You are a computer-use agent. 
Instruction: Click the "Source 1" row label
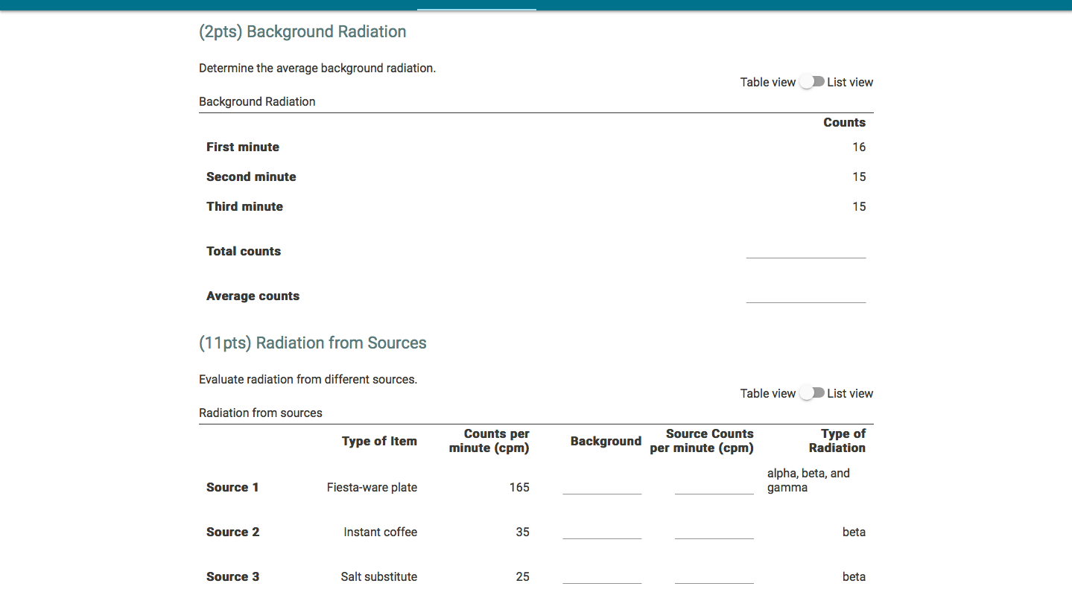pos(232,487)
